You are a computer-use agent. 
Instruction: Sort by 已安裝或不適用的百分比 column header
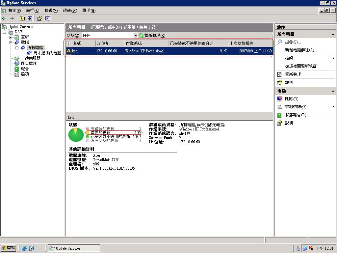(198, 43)
